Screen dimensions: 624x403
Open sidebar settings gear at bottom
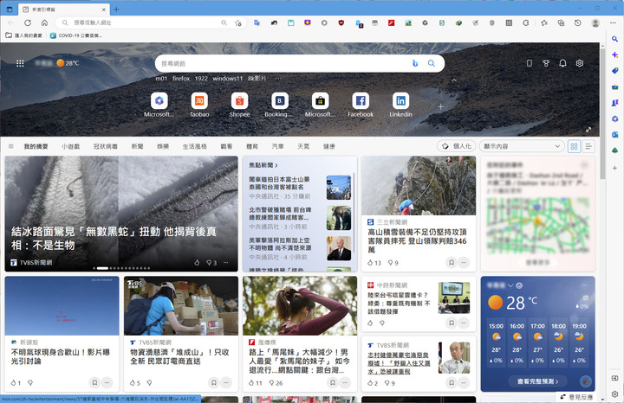614,393
